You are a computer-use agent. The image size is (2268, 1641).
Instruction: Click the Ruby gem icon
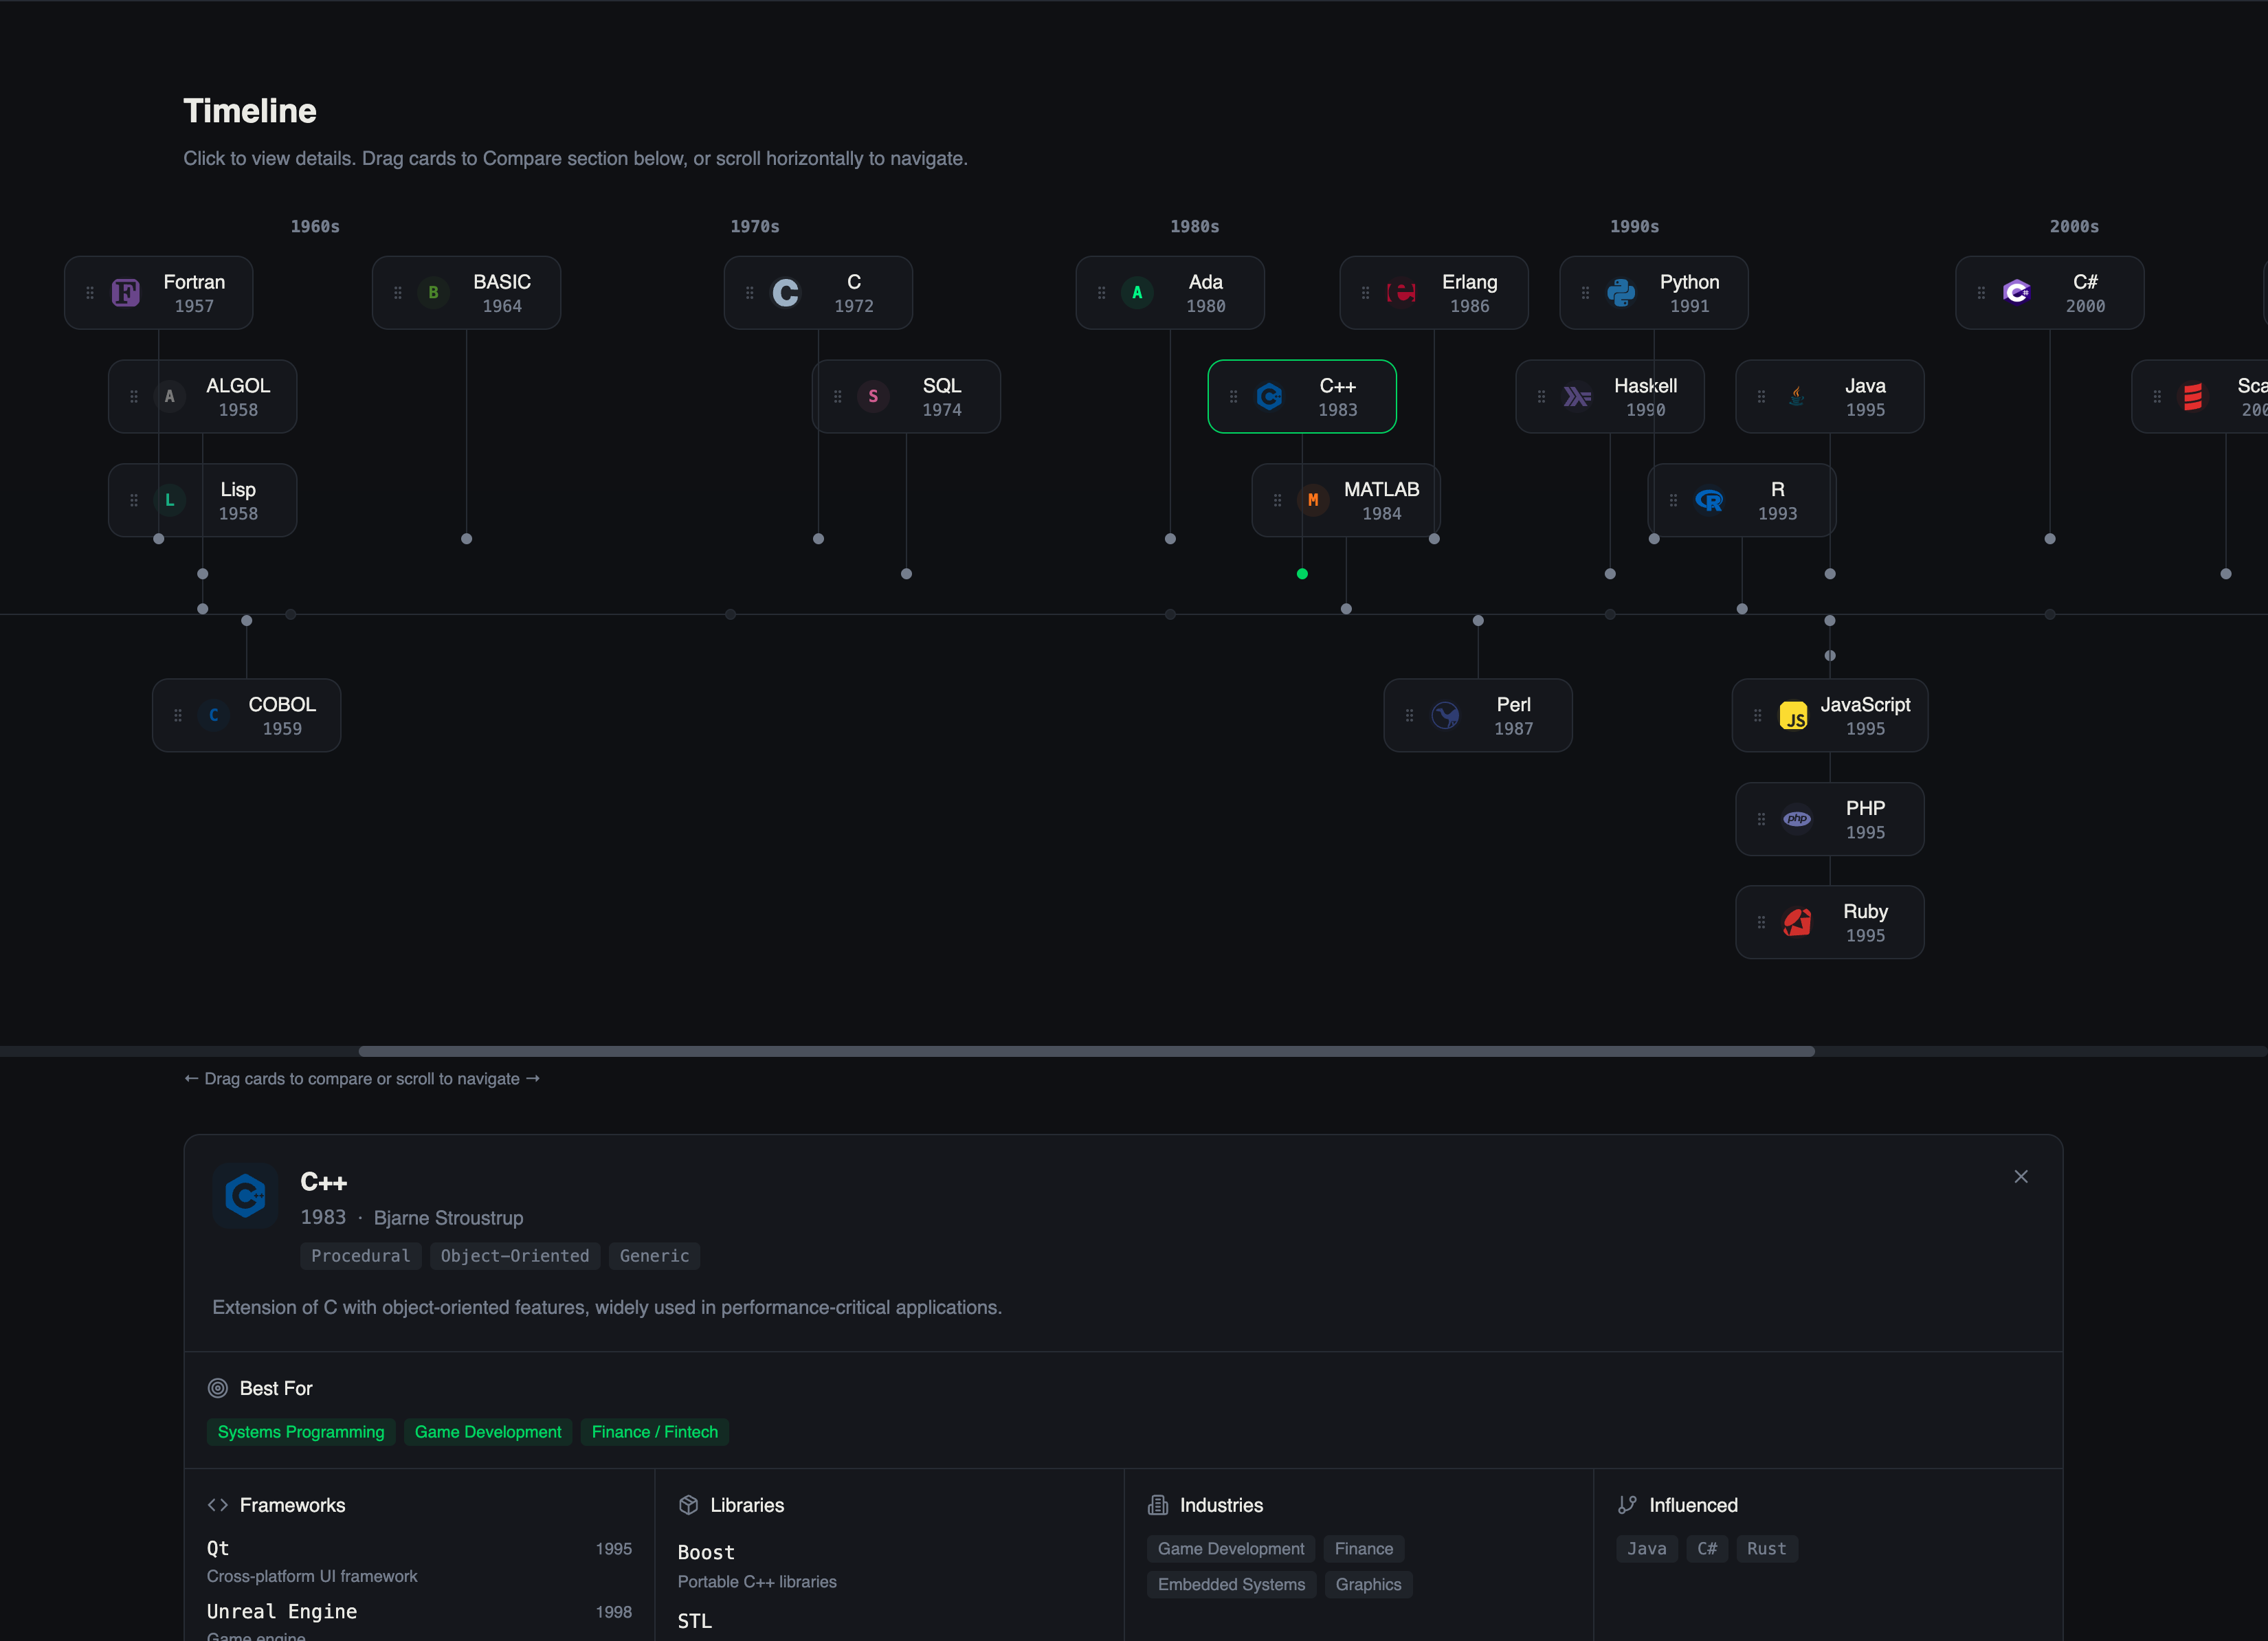1797,922
